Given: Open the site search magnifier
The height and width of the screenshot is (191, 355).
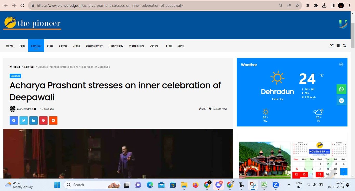Looking at the screenshot, I should (x=344, y=46).
